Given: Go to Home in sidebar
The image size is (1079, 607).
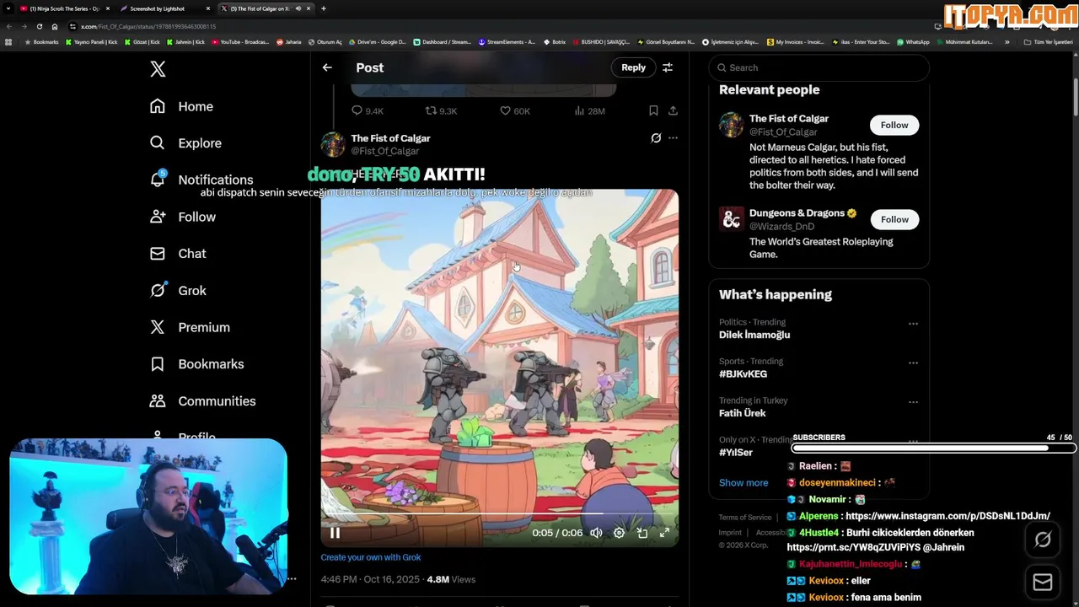Looking at the screenshot, I should [x=181, y=106].
